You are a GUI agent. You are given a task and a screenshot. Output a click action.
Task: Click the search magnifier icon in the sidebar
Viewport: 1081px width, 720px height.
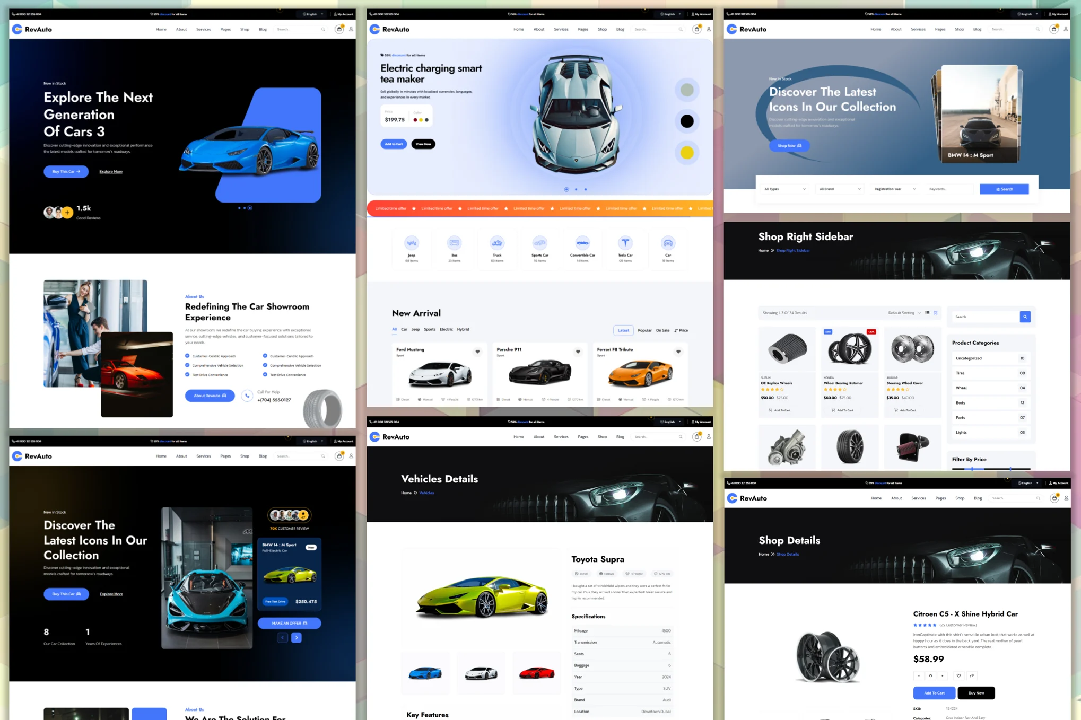pyautogui.click(x=1025, y=317)
